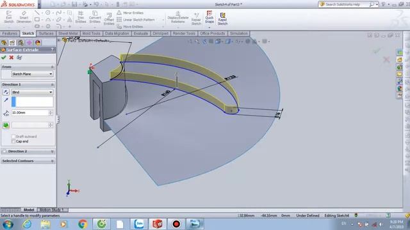Click the reverse direction button beside Blind
The height and width of the screenshot is (230, 410).
[6, 92]
